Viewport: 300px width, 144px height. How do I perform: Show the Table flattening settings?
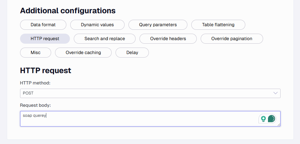point(218,25)
